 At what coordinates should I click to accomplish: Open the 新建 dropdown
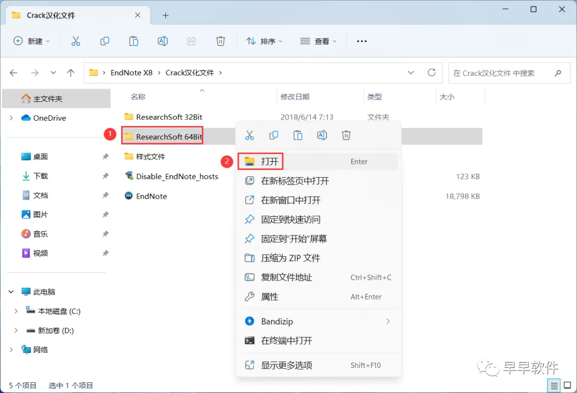tap(32, 41)
